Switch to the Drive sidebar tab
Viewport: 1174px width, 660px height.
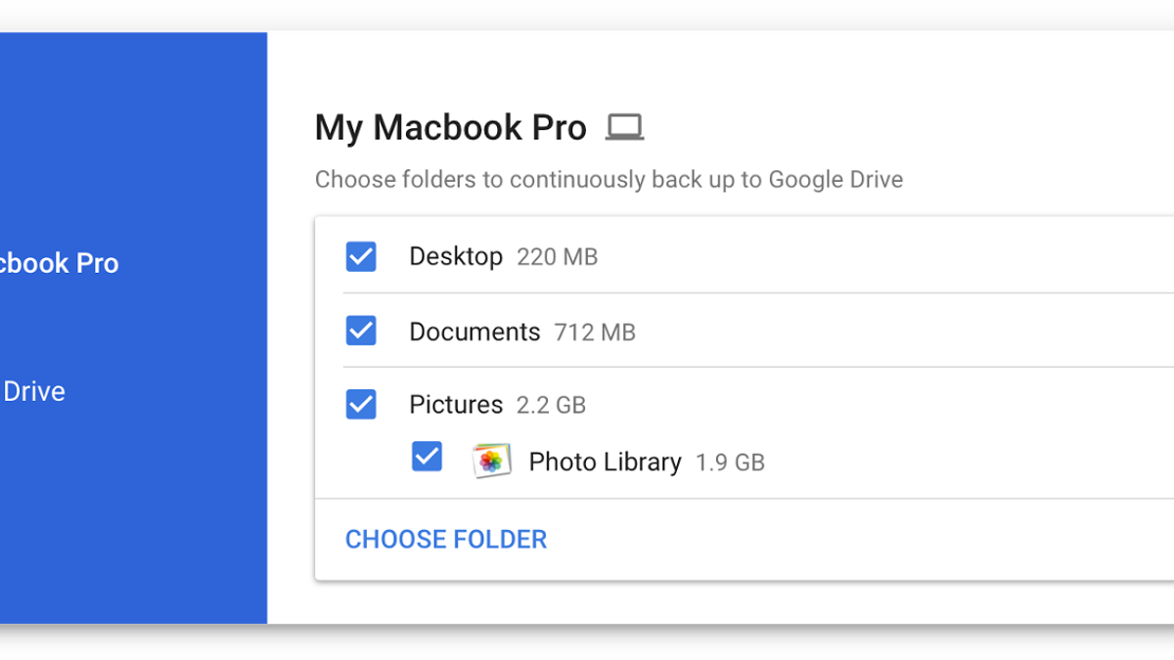[33, 391]
